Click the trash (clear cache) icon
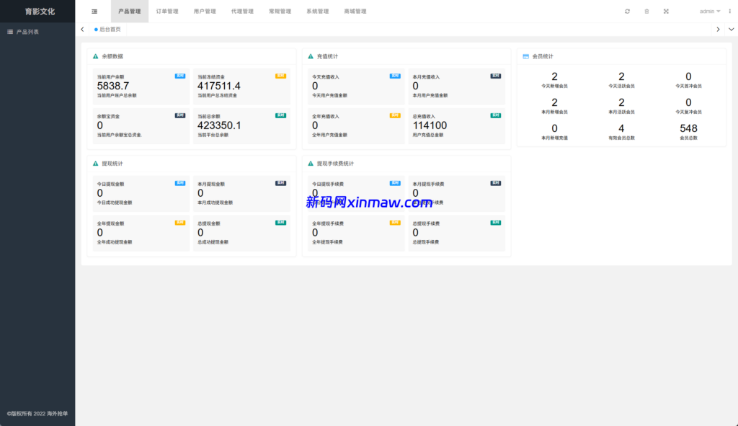 pos(646,12)
